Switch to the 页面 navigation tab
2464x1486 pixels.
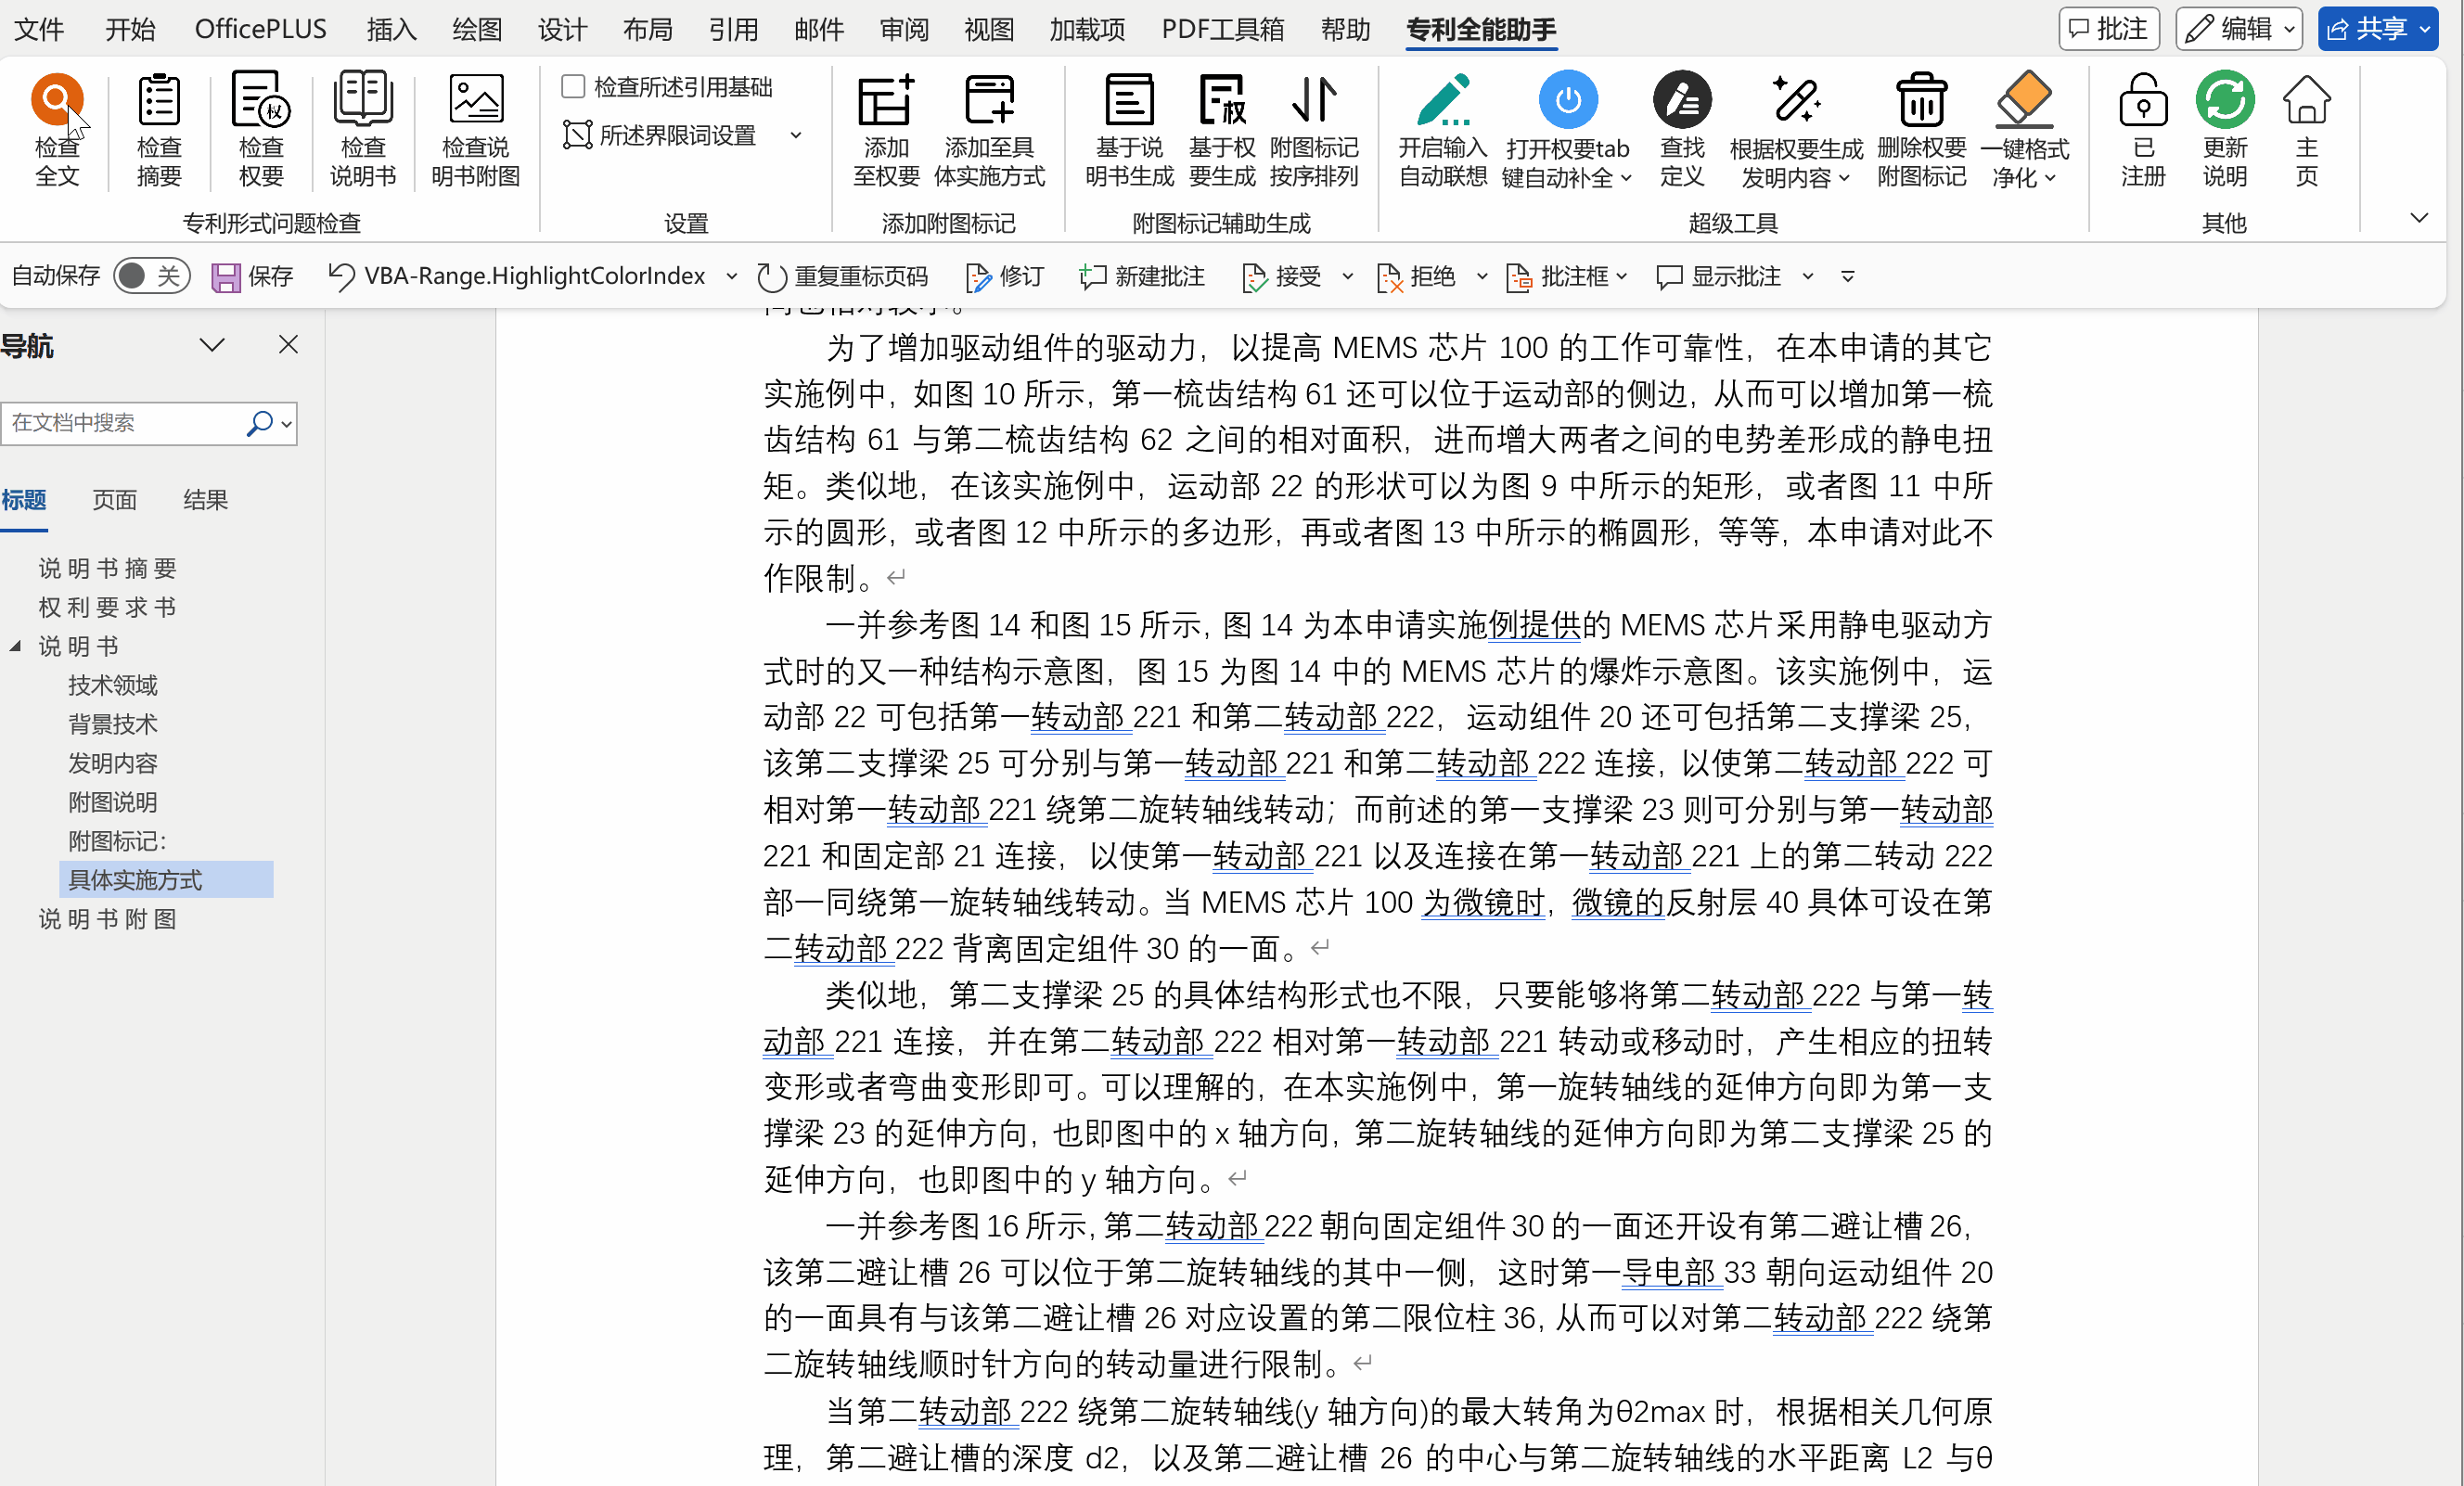point(114,499)
